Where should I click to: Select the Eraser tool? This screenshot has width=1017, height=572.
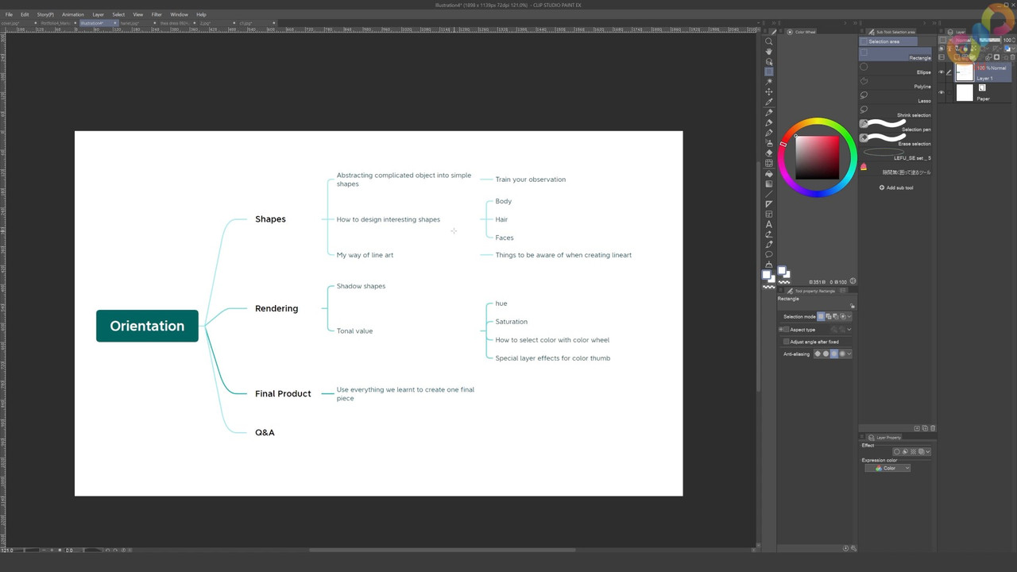point(769,153)
